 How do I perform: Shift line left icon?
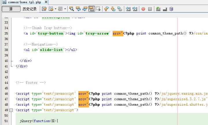click(128, 9)
